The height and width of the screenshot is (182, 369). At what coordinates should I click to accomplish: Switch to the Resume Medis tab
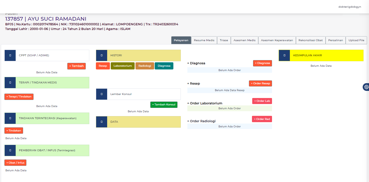coord(204,40)
